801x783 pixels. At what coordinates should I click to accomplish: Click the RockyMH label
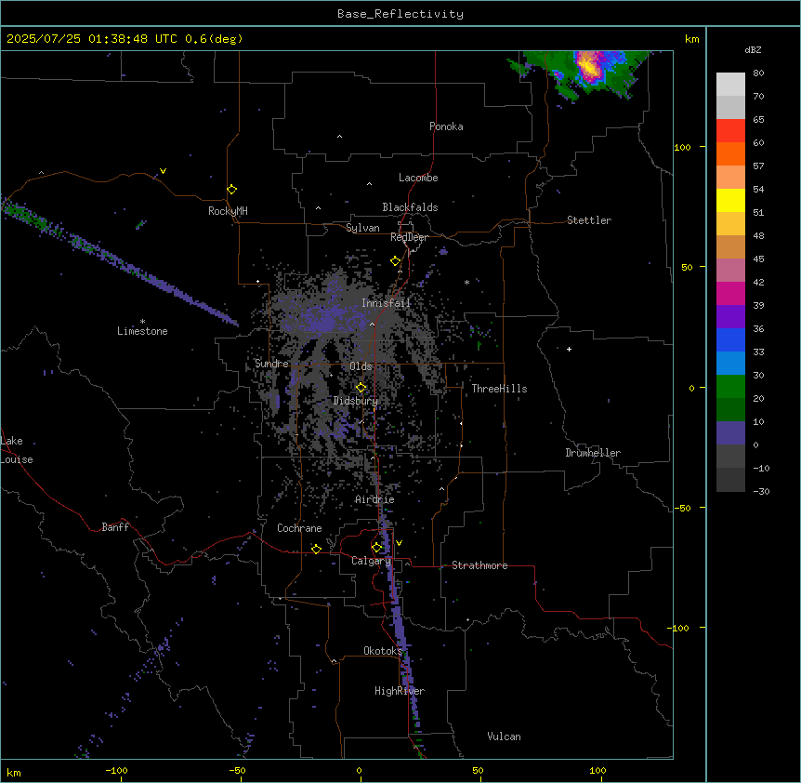[228, 211]
